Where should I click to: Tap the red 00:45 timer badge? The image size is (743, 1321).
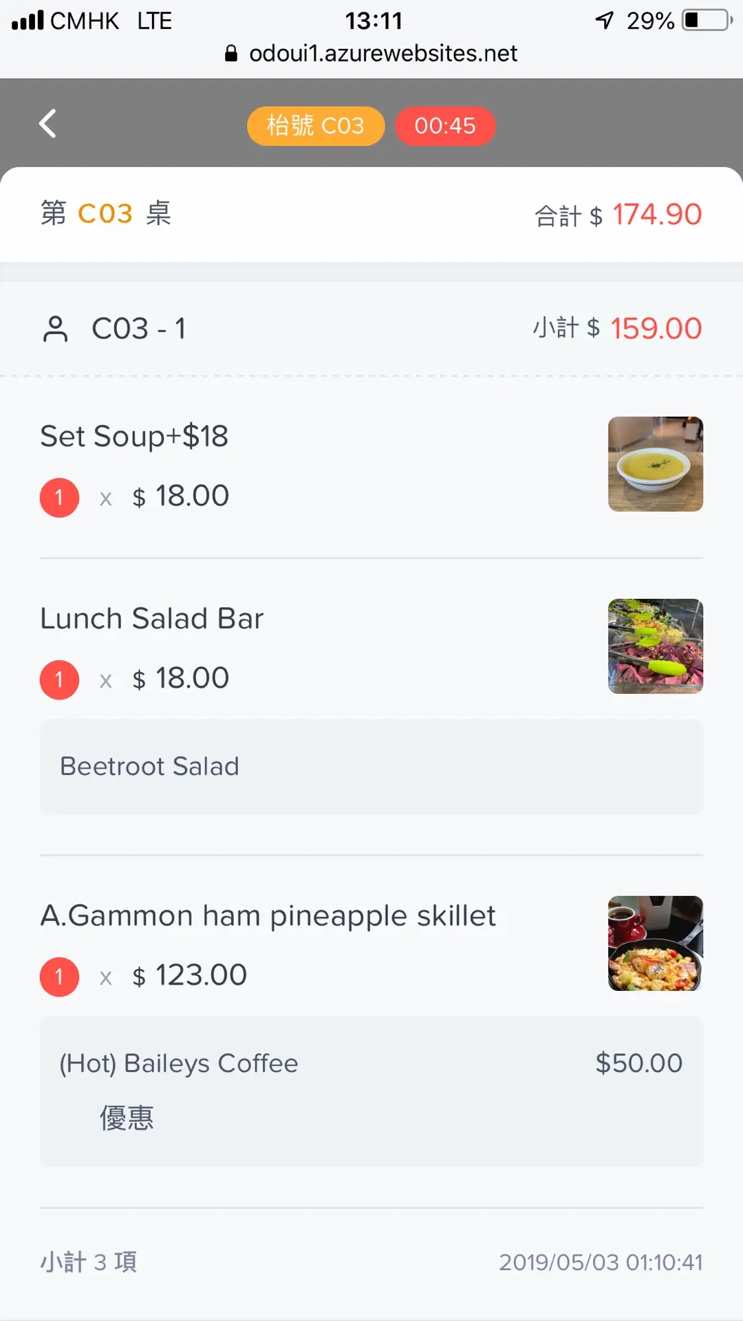tap(445, 126)
